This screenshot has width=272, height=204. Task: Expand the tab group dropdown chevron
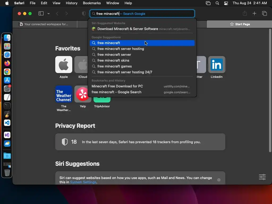49,14
